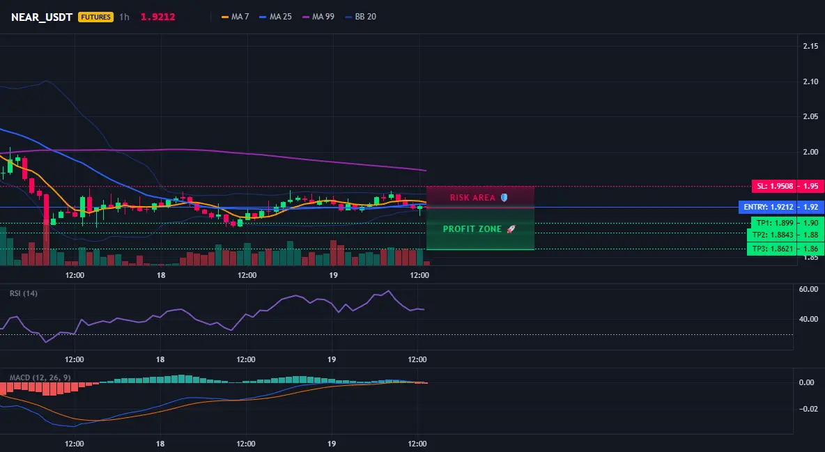This screenshot has width=825, height=452.
Task: Click the ENTRY: 1.9212 price label
Action: (x=768, y=208)
